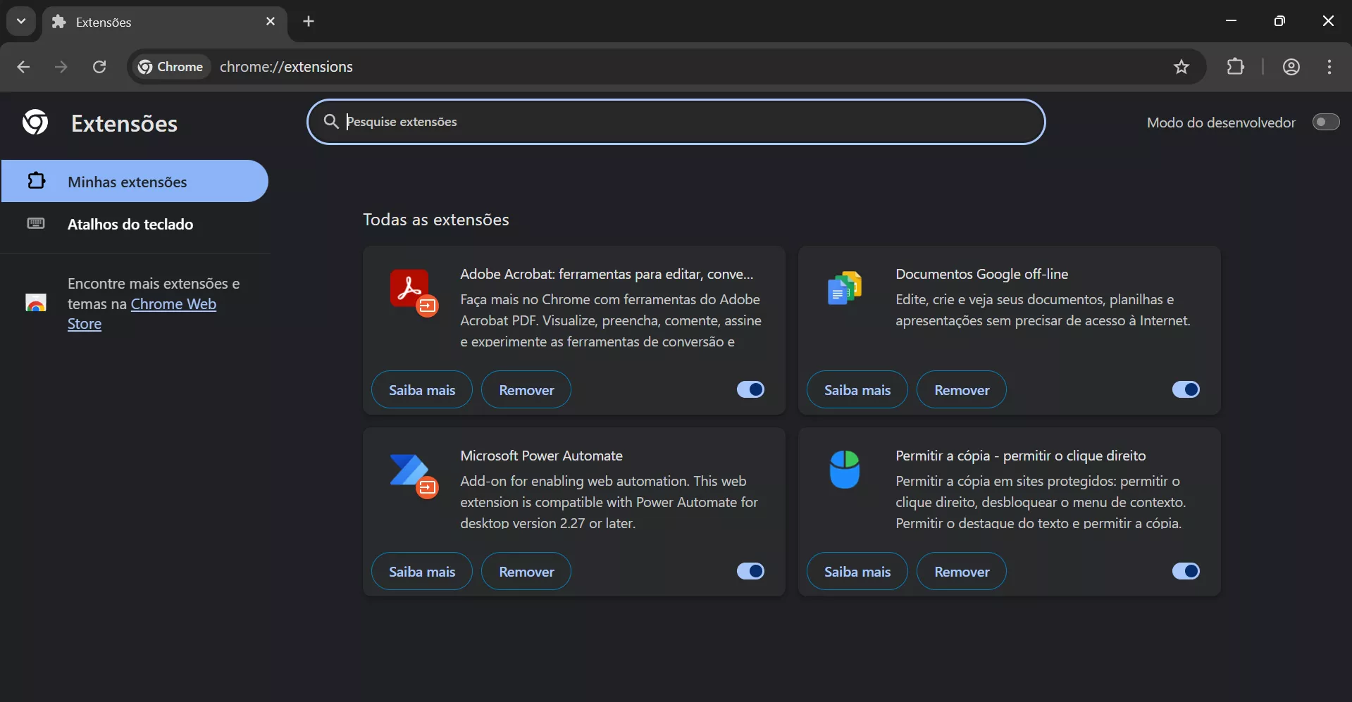Open the Chrome profile account icon
The image size is (1352, 702).
[1291, 66]
